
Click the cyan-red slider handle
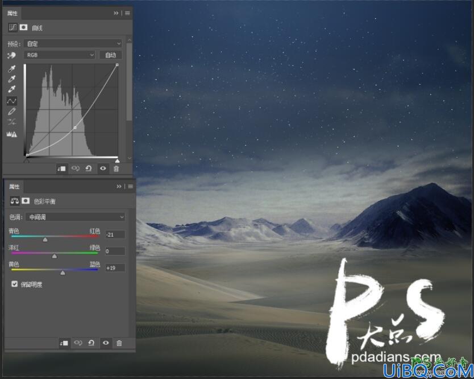tap(45, 240)
